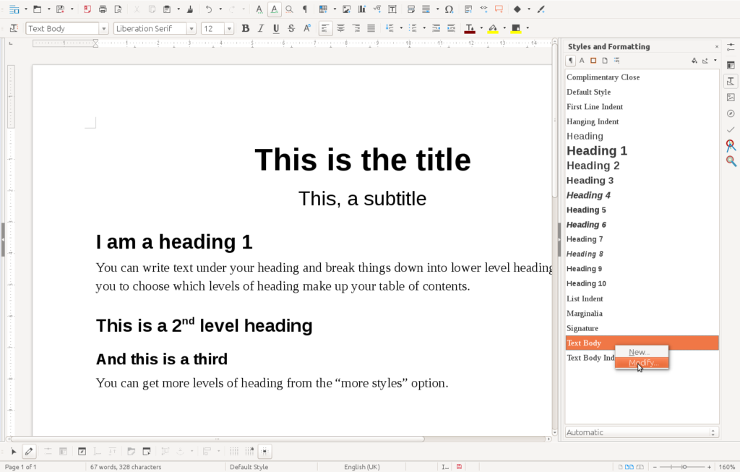Select the Heading 1 style in list

coord(596,151)
